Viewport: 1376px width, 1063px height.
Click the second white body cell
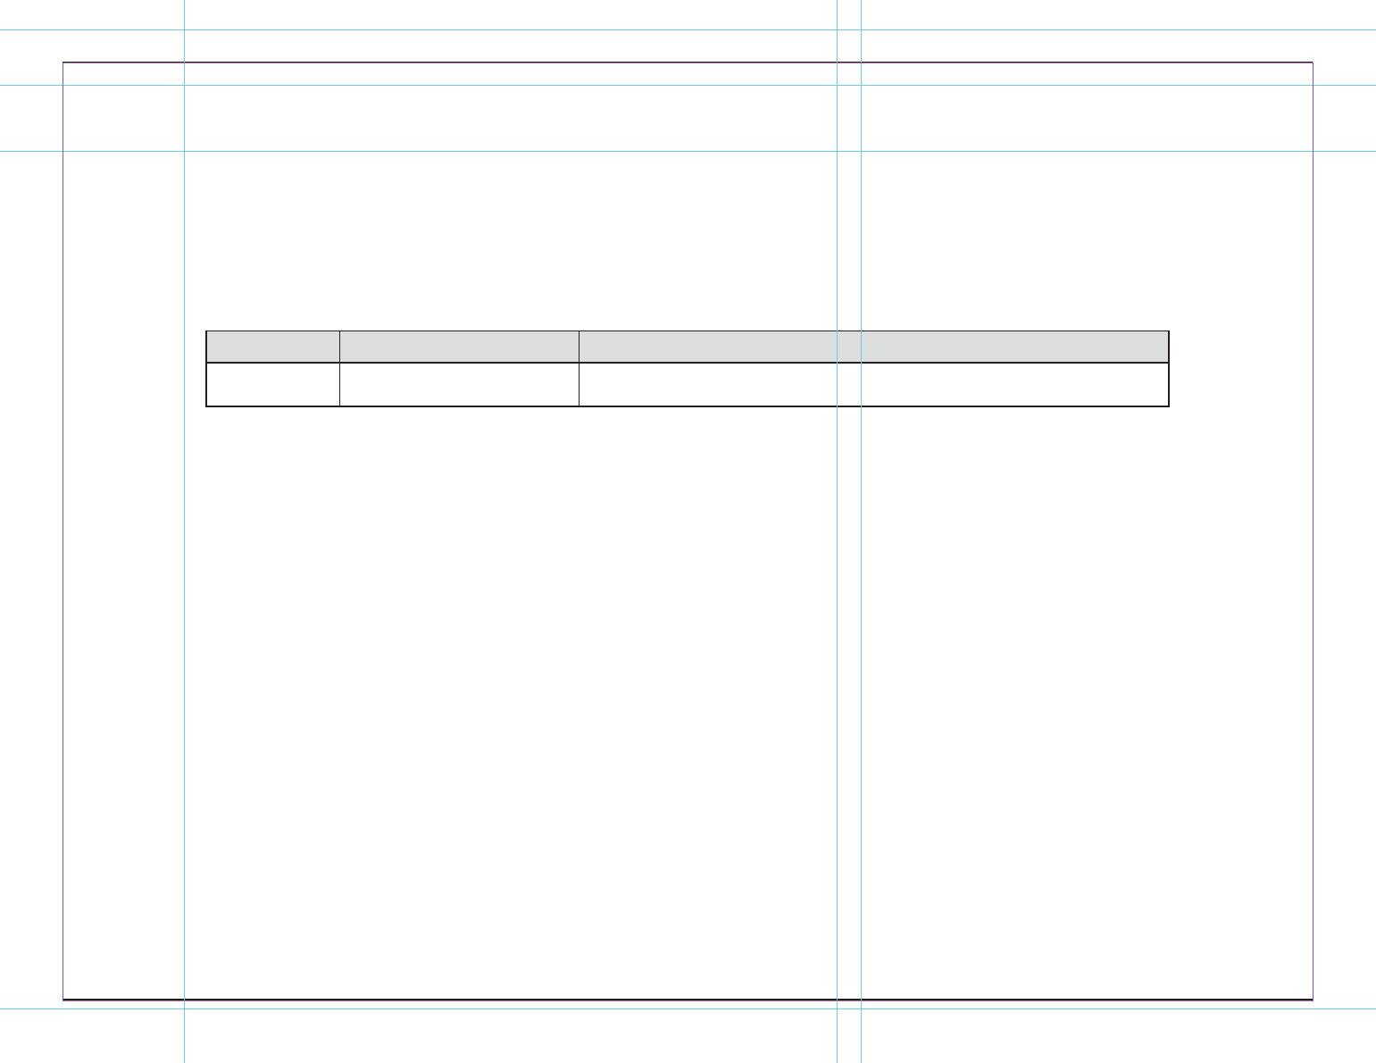pos(459,385)
